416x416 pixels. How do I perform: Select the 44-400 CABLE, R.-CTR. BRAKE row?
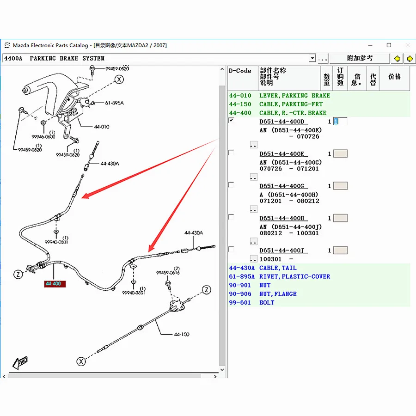point(318,113)
